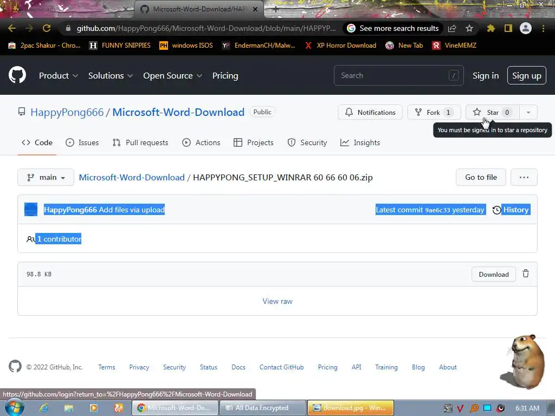
Task: Open Windows Start orb
Action: coord(15,407)
